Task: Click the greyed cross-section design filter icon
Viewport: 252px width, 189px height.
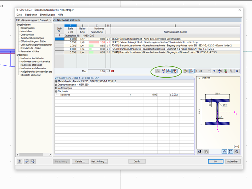Action: click(158, 71)
